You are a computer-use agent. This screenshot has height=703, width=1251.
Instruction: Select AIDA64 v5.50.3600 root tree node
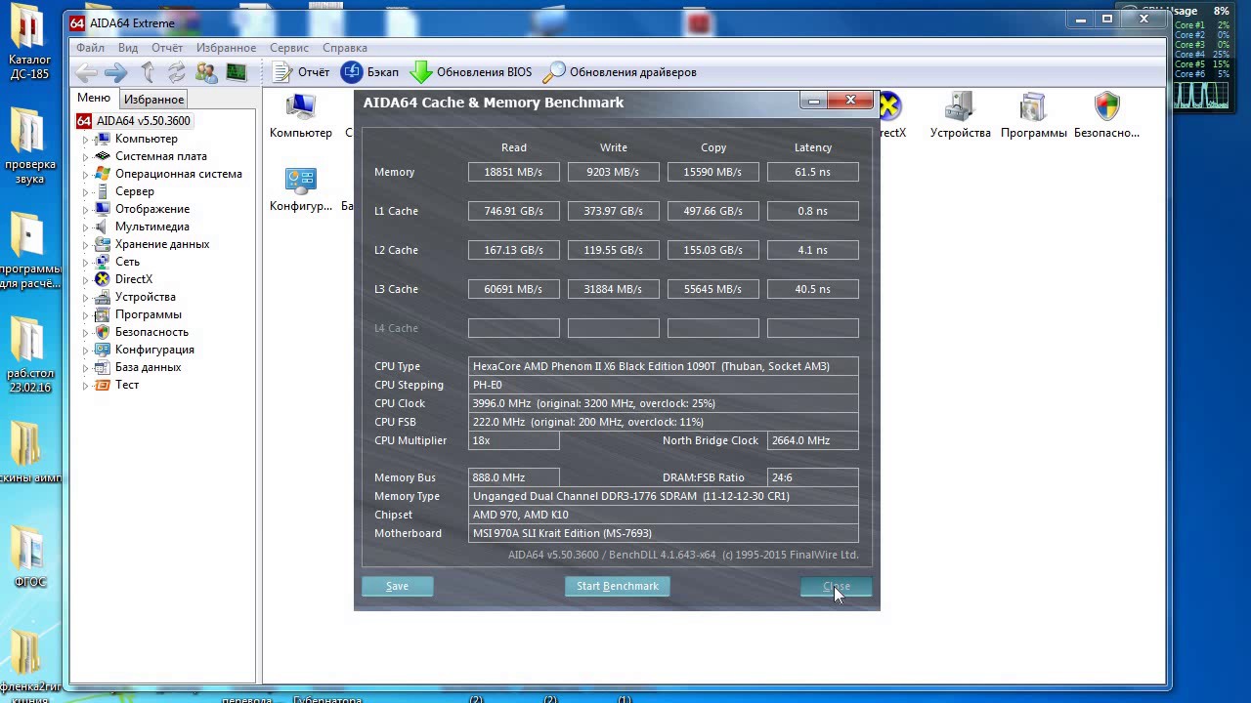[x=134, y=121]
